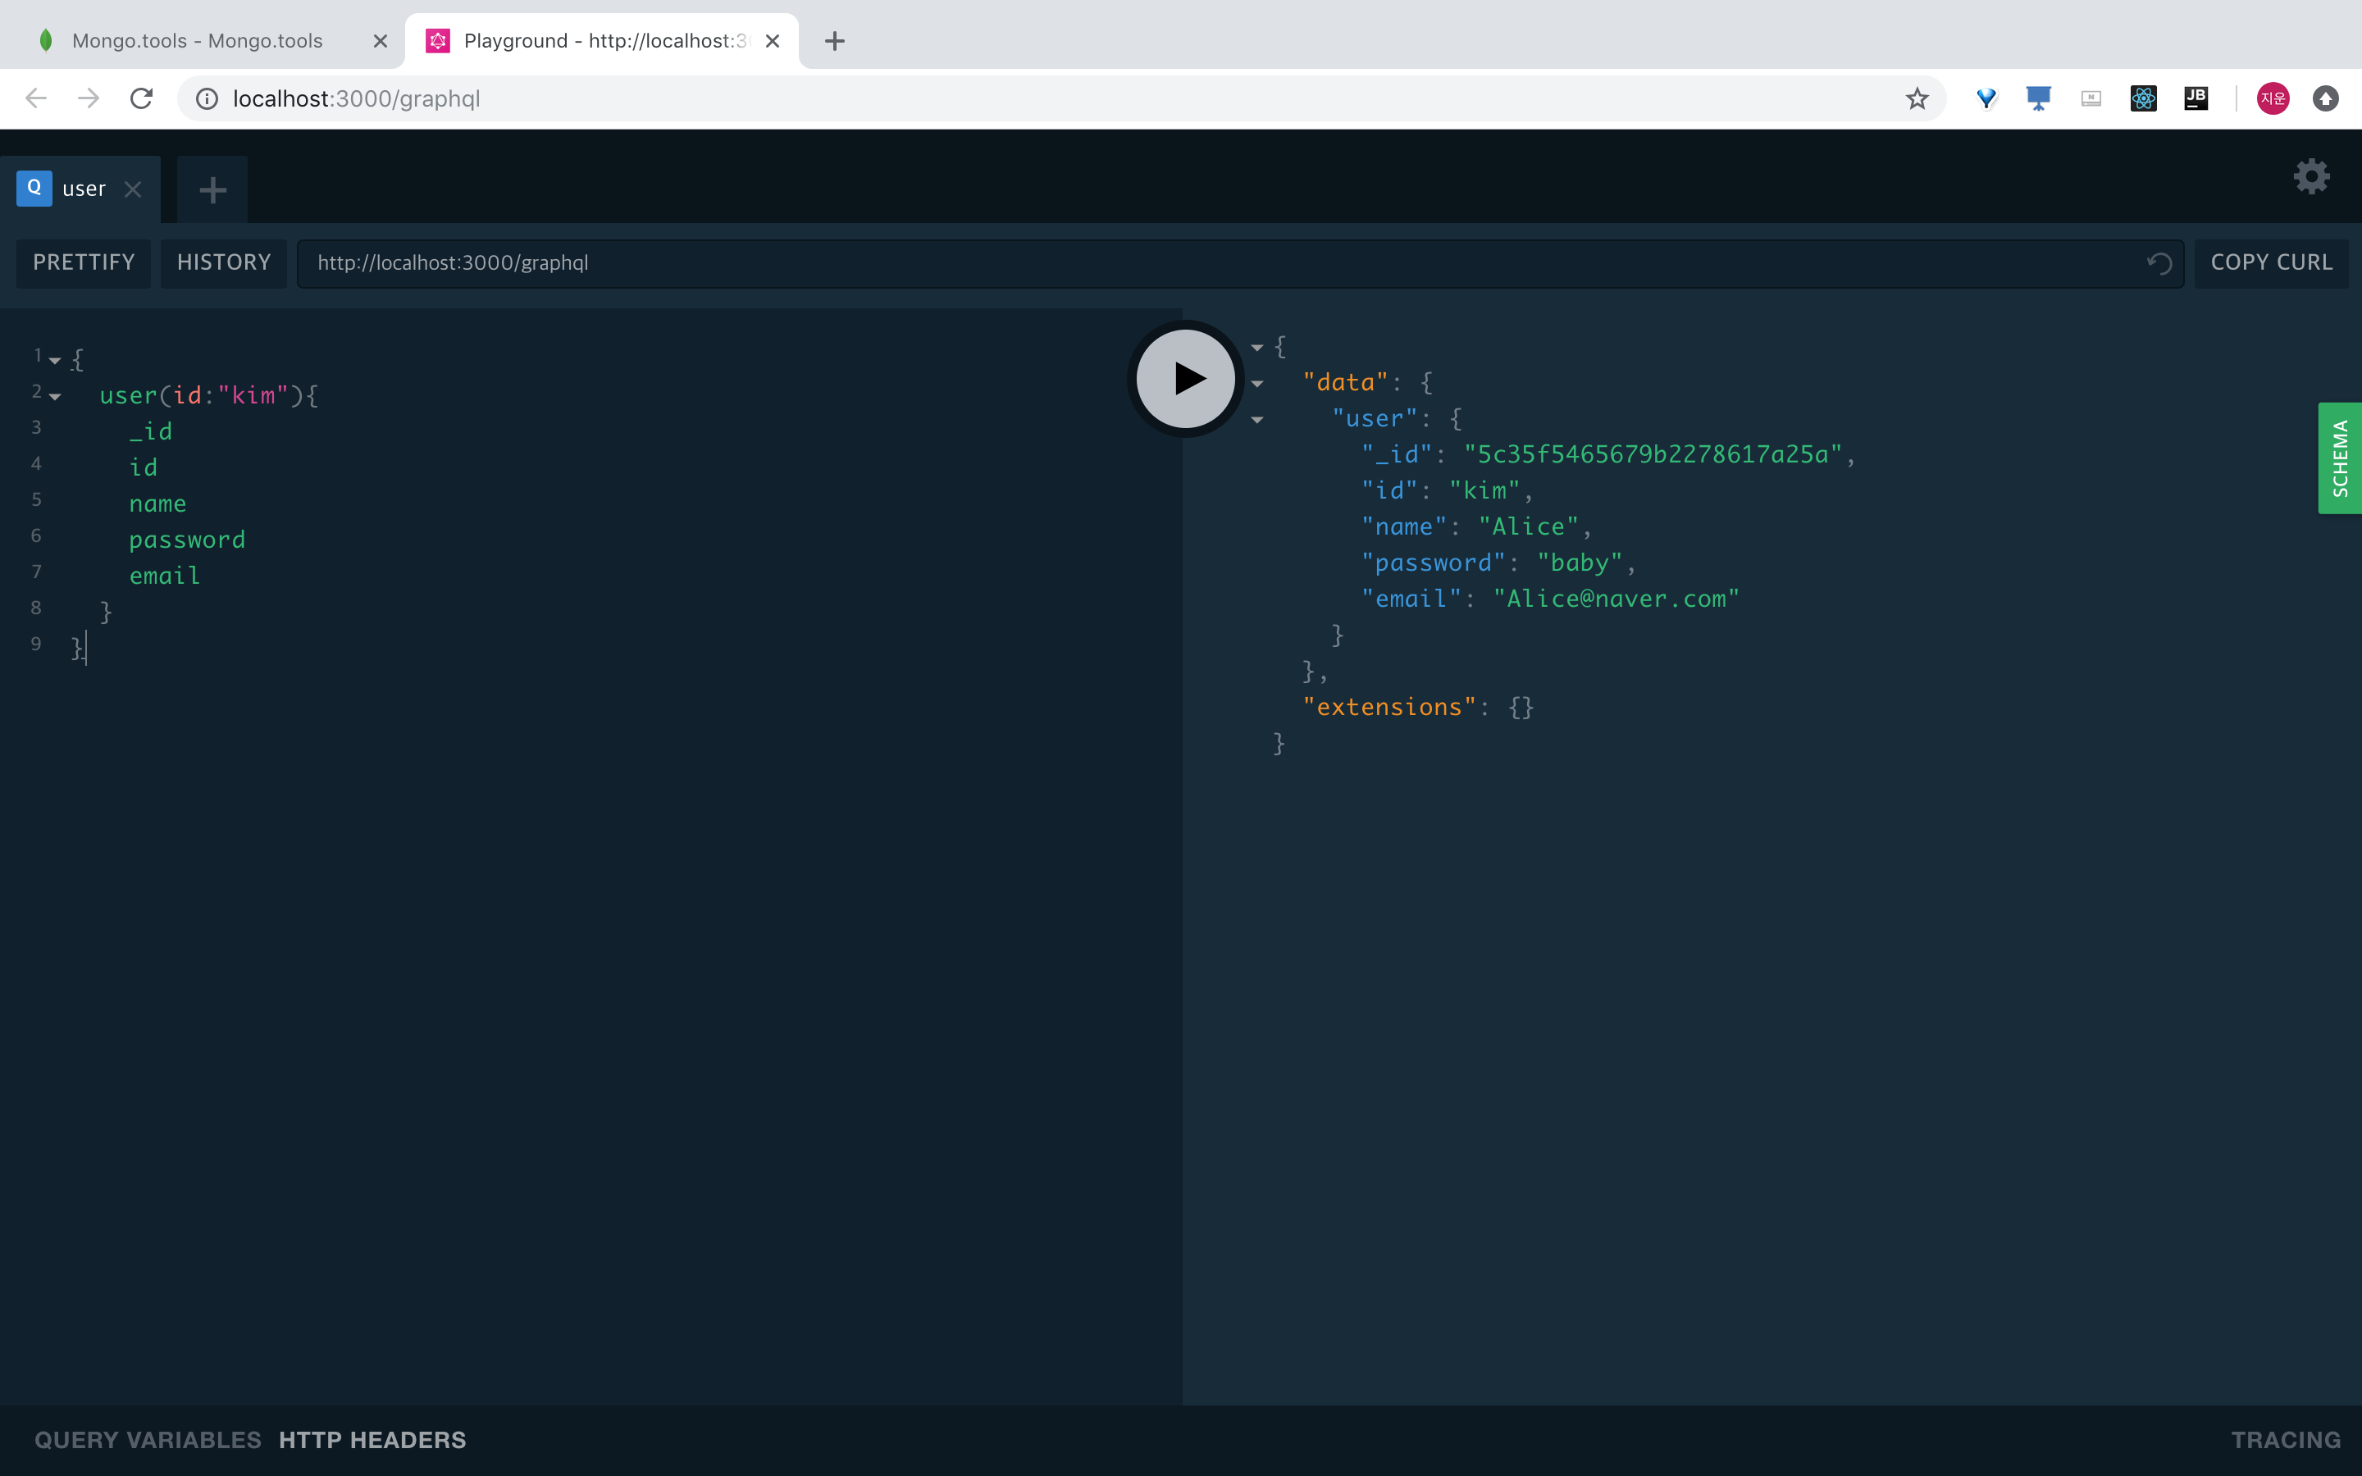
Task: Open a new browser tab
Action: [x=835, y=41]
